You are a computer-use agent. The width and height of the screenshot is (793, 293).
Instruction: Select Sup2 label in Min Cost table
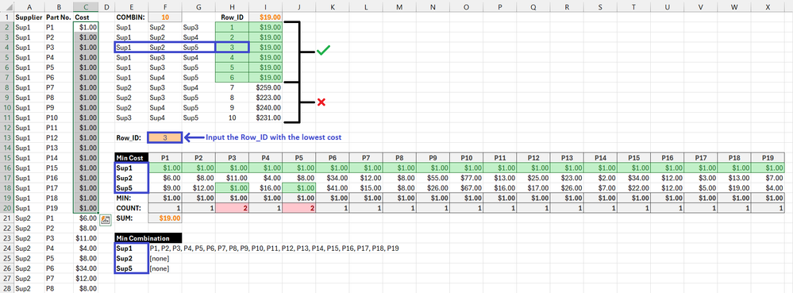click(x=132, y=178)
